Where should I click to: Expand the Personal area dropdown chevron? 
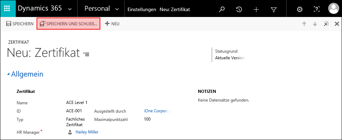117,9
